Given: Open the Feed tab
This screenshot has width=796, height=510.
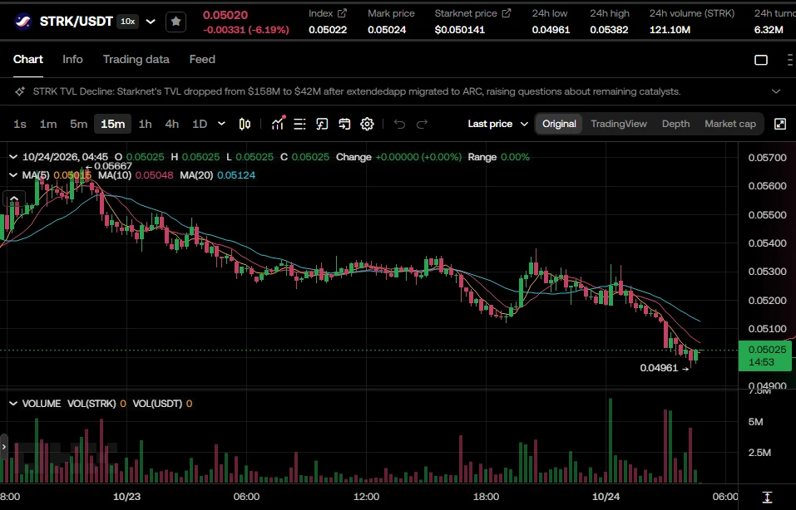Looking at the screenshot, I should 202,59.
